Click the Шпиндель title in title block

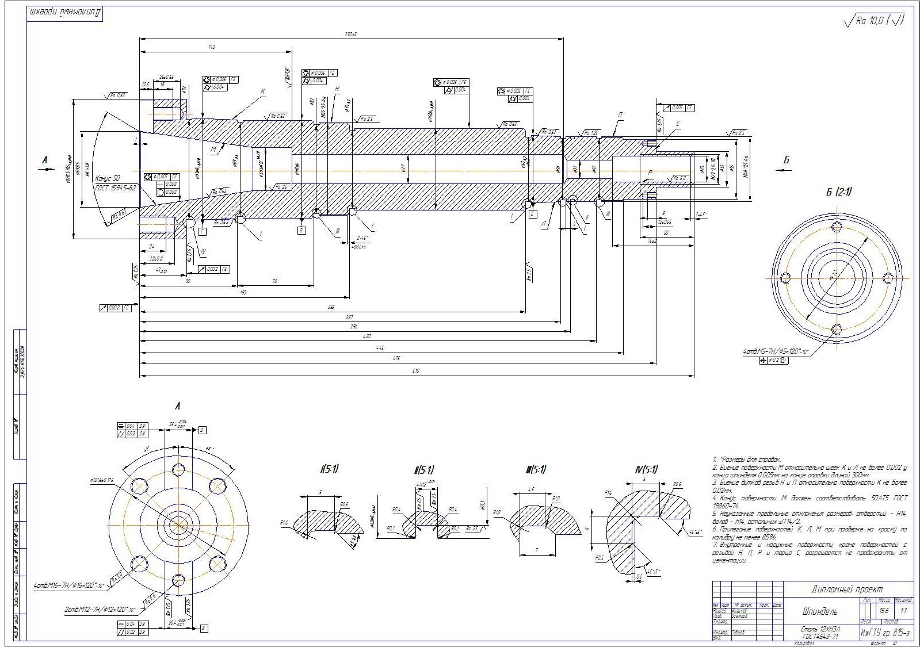tap(819, 611)
